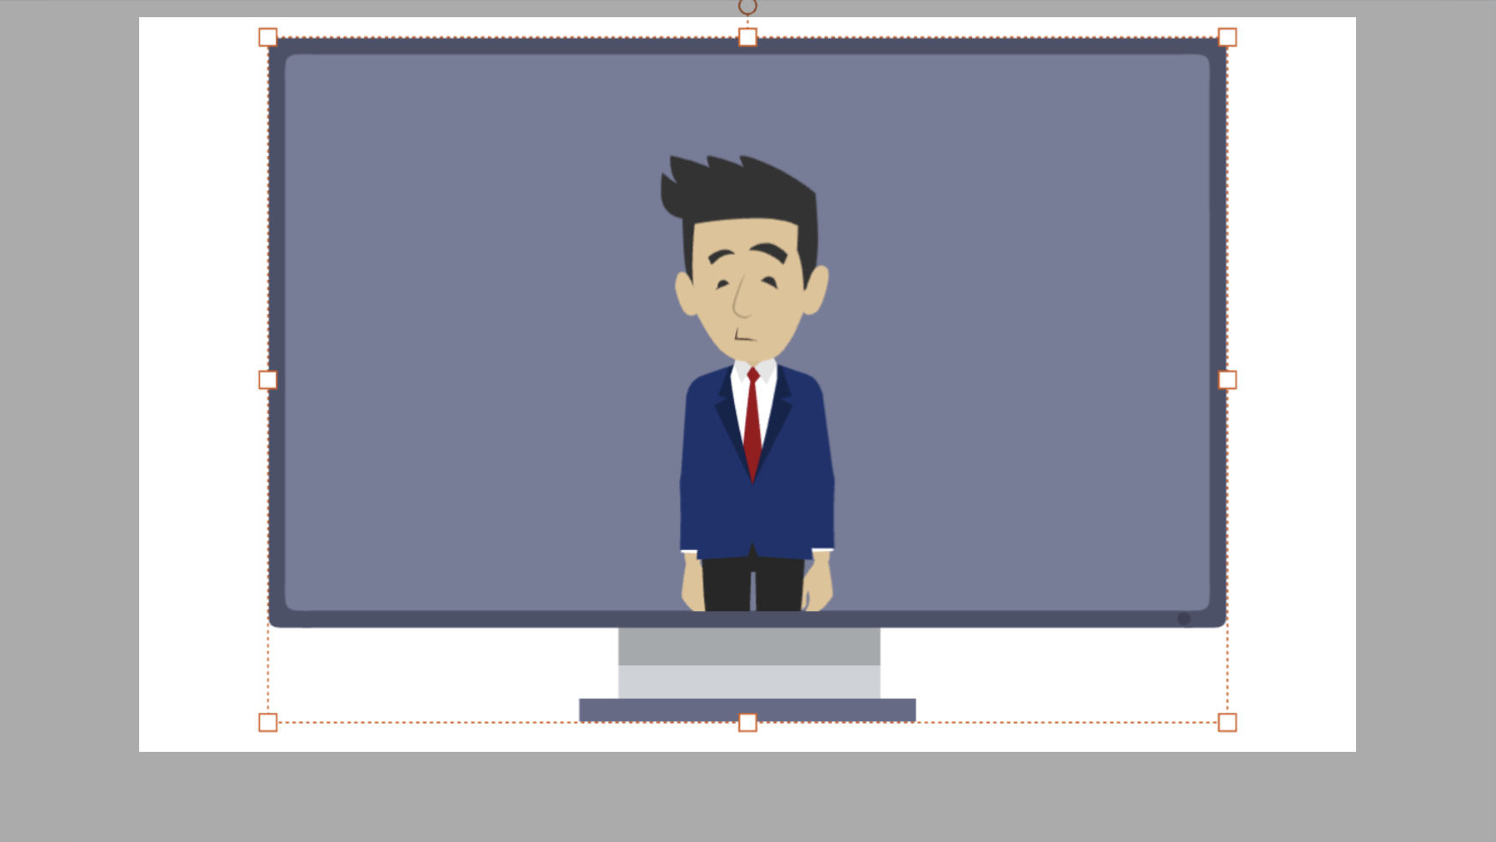This screenshot has width=1496, height=842.
Task: Click the top-left corner resize handle
Action: [x=268, y=37]
